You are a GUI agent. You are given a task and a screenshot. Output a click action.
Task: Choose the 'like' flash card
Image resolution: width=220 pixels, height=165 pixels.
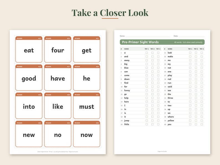(x=58, y=106)
